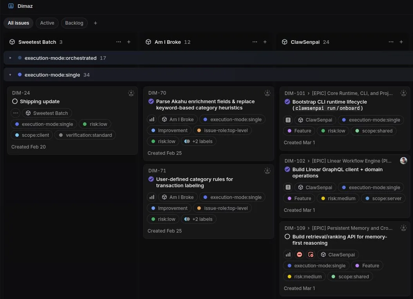Open ClawSenpai project chip on DIM-102

coord(315,188)
